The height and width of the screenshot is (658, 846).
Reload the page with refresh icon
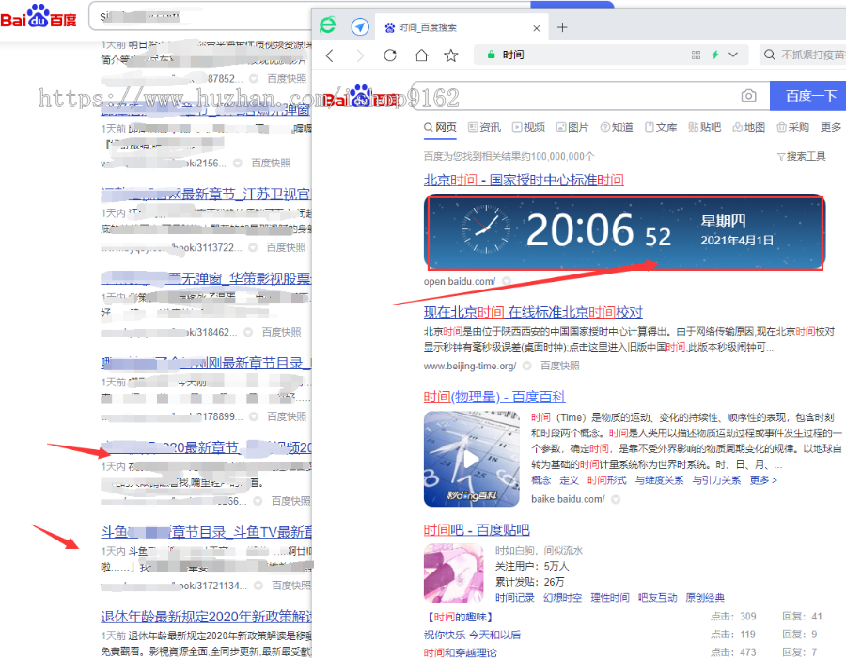[x=390, y=55]
